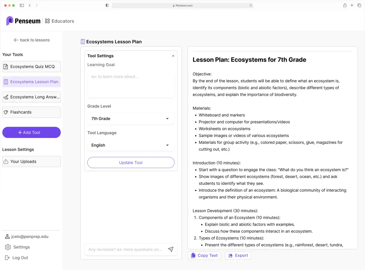Click the Export arrow icon
Viewport: 365px width, 270px height.
pos(231,255)
